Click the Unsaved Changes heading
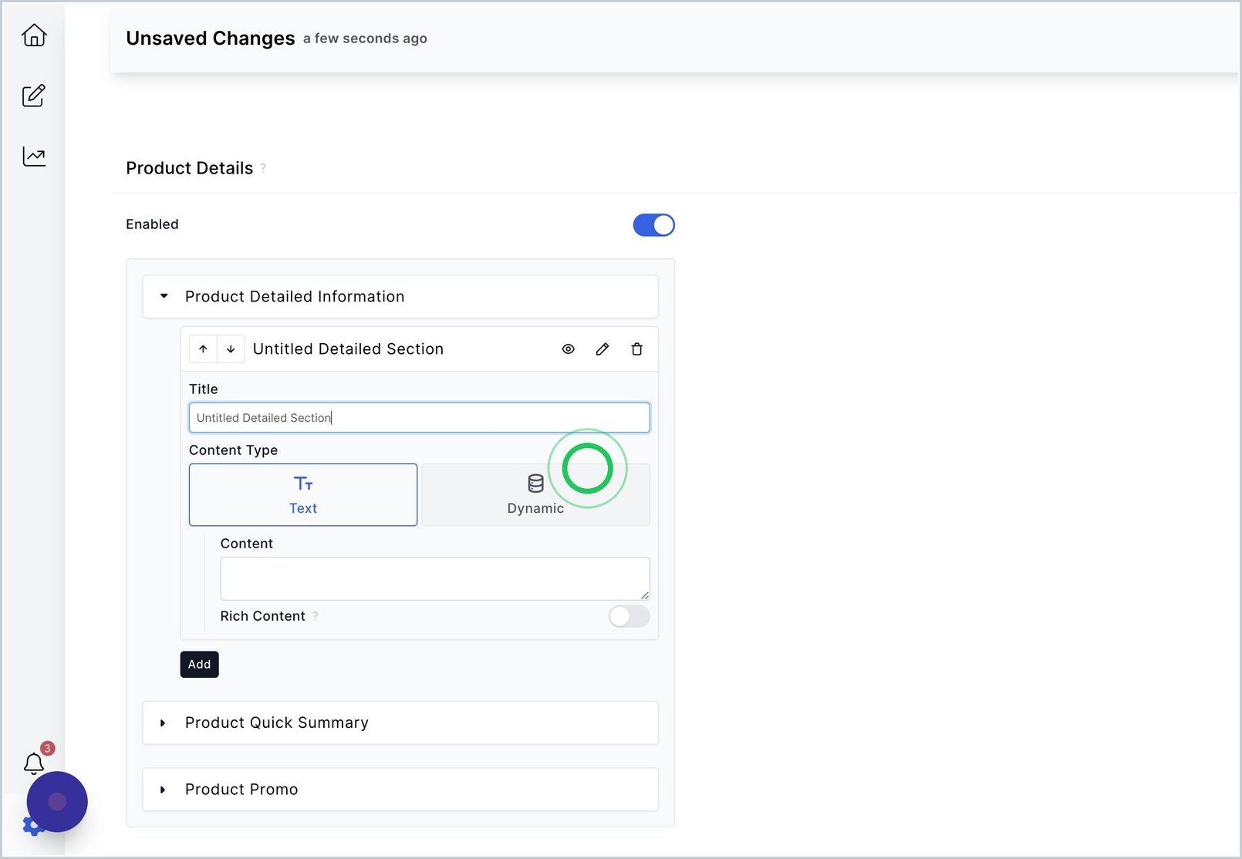Screen dimensions: 1242x859 click(x=211, y=39)
